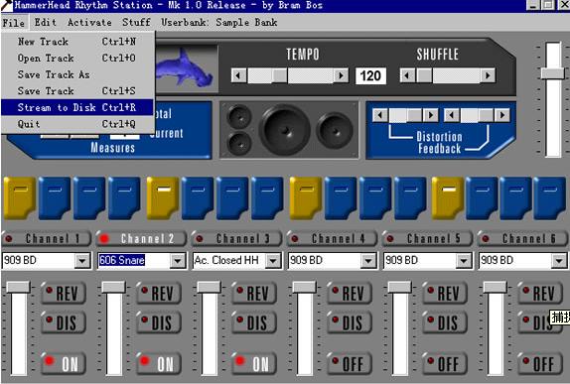Click Distortion slider right arrow
570x384 pixels.
431,115
